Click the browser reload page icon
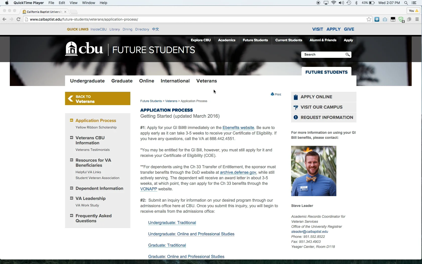Screen dimensions: 422x264 click(x=18, y=19)
